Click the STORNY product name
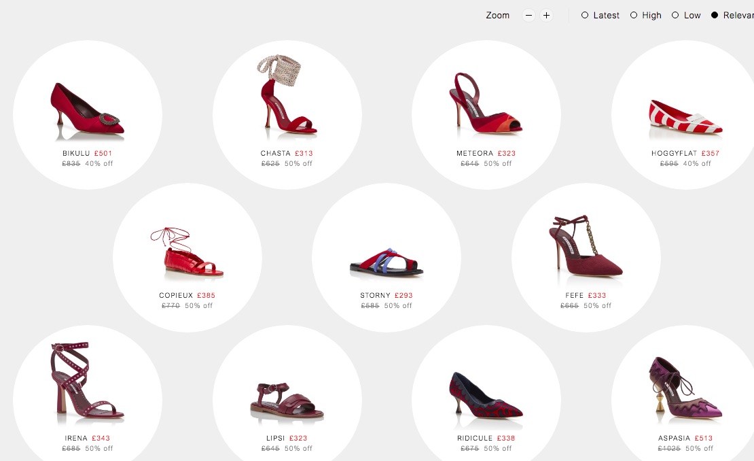Viewport: 754px width, 461px height. click(x=375, y=296)
